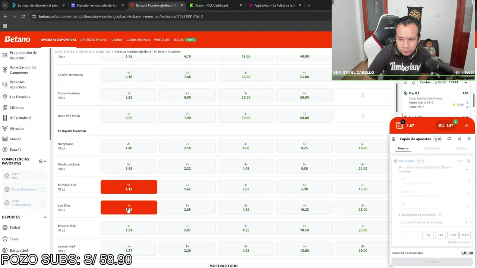Click the Tenis sport icon in Deportes
Screen dimensions: 477x268
(5, 239)
